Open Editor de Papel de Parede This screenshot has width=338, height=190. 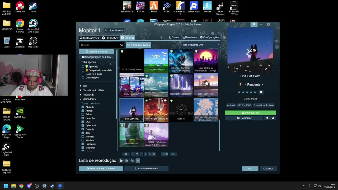coord(101,168)
